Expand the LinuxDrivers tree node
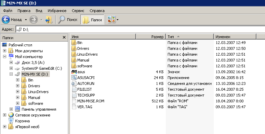Viewport: 265px width, 134px height. [18, 91]
